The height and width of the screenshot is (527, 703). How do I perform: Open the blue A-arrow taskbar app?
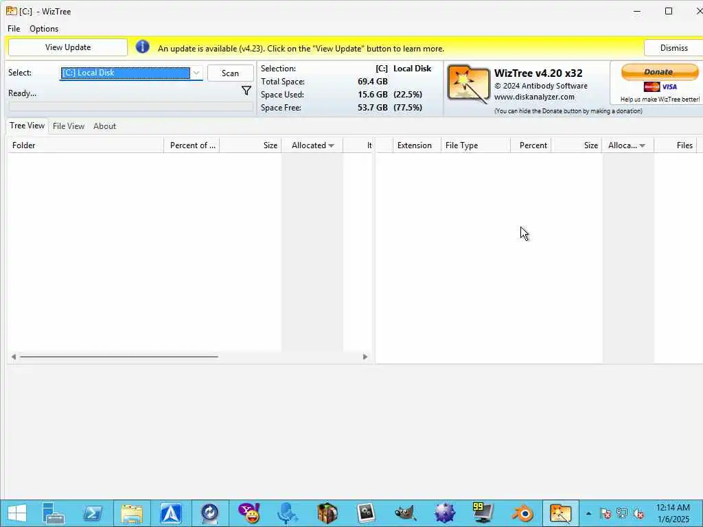click(171, 513)
